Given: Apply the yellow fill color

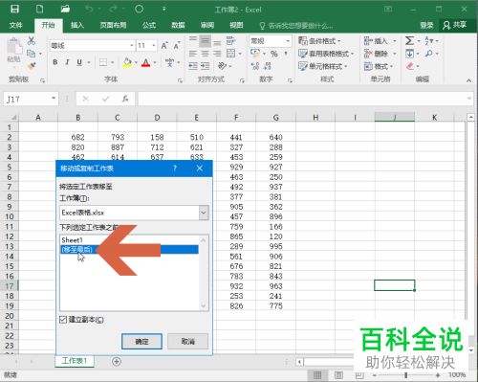Looking at the screenshot, I should (x=127, y=62).
